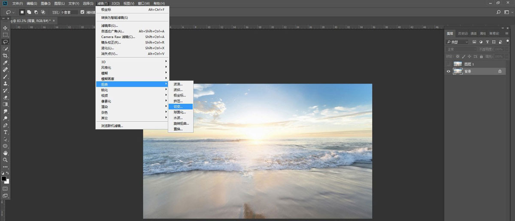Hide the 背景 layer eye icon

pyautogui.click(x=448, y=71)
